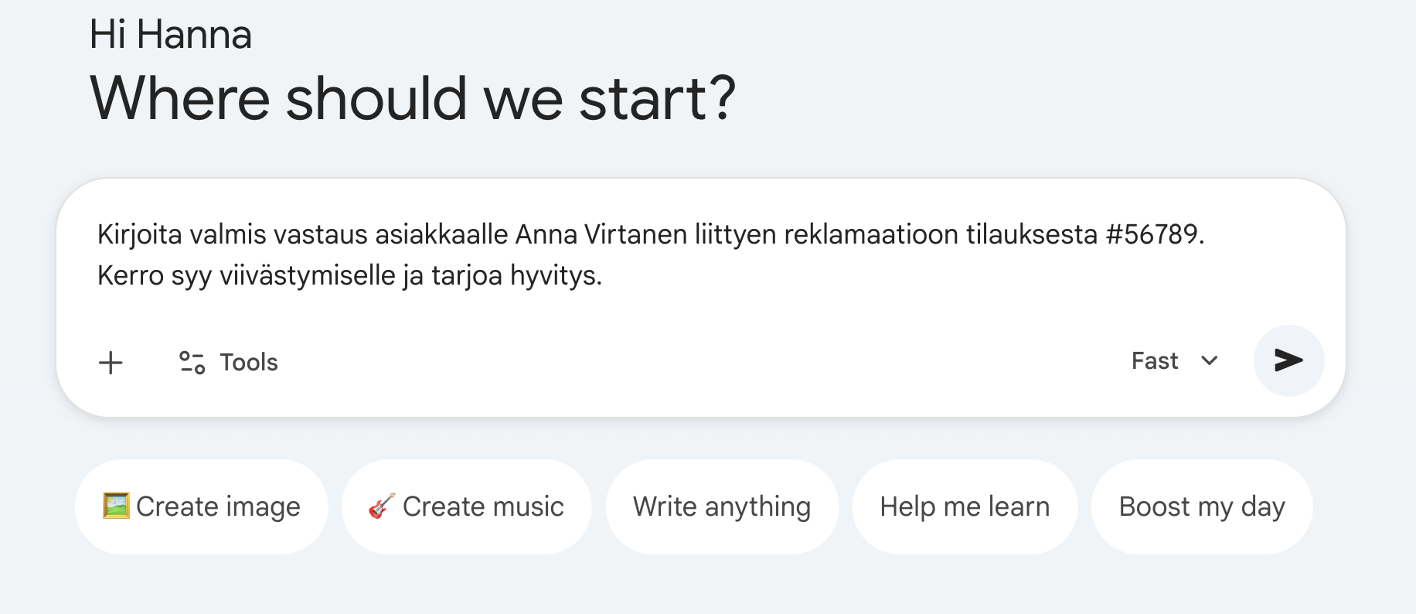
Task: Click the plus icon to add files
Action: point(111,362)
